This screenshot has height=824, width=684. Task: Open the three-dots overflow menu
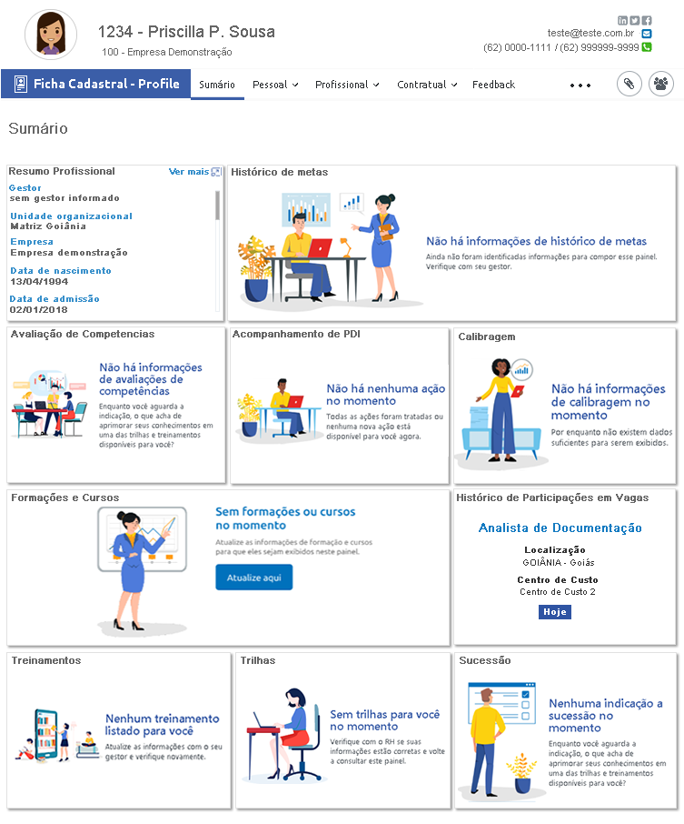point(580,85)
